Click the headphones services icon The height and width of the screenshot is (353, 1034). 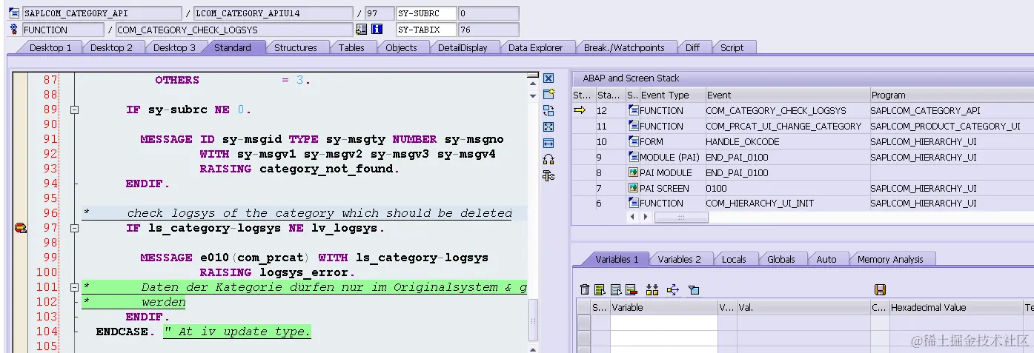549,159
